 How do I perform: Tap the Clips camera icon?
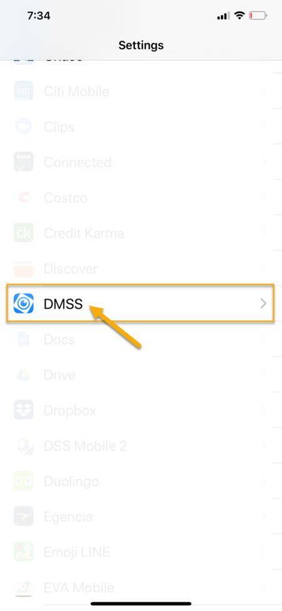pos(23,127)
